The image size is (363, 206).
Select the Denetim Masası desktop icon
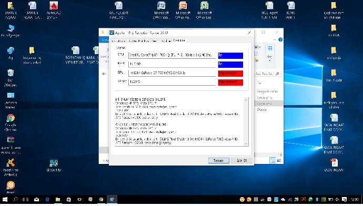tap(11, 100)
